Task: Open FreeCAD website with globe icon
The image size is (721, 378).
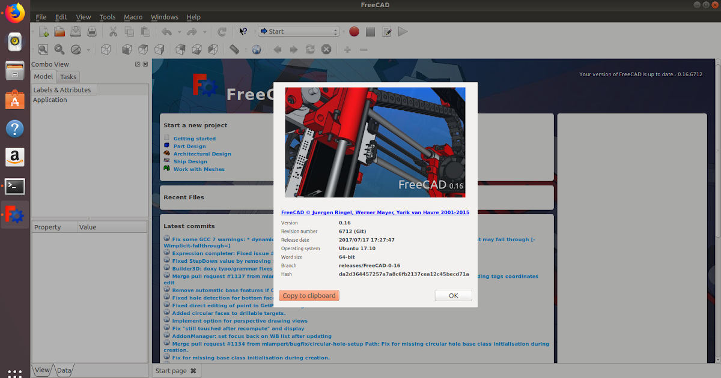Action: click(x=257, y=49)
